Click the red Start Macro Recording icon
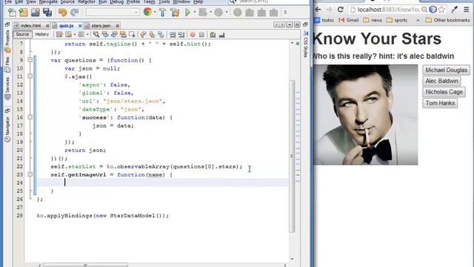 (193, 35)
